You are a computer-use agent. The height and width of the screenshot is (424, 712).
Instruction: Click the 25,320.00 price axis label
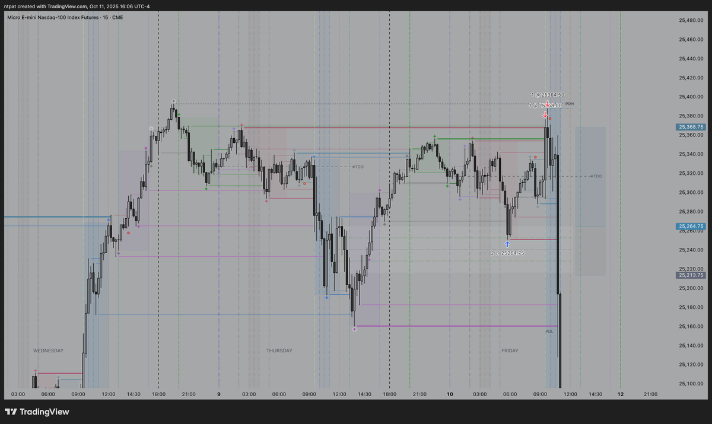click(x=691, y=173)
